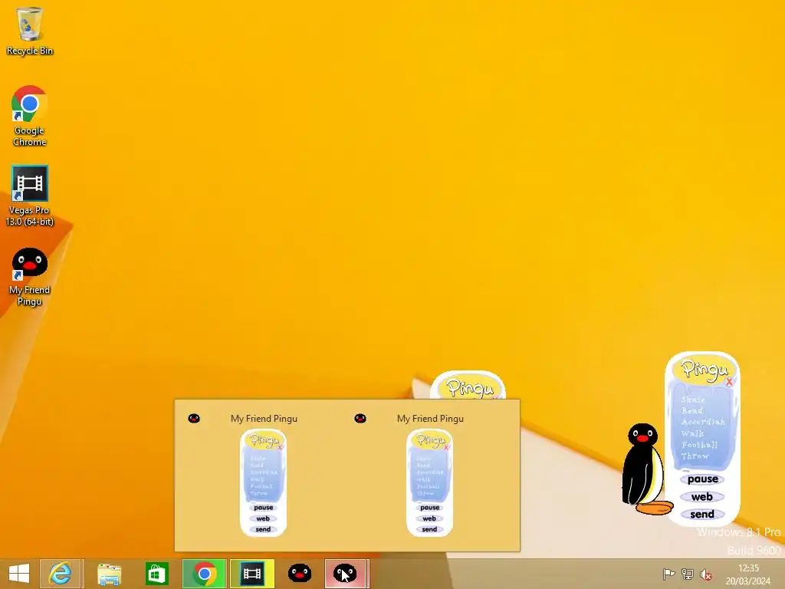Click the pause button on the Pingu widget
The height and width of the screenshot is (589, 785).
tap(702, 479)
